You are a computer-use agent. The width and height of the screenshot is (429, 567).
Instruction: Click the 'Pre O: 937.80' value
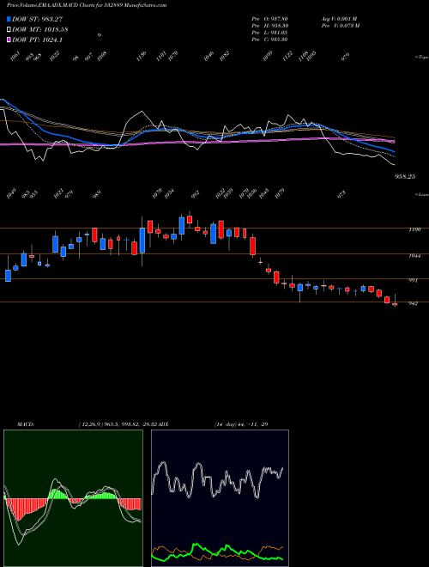pos(269,19)
